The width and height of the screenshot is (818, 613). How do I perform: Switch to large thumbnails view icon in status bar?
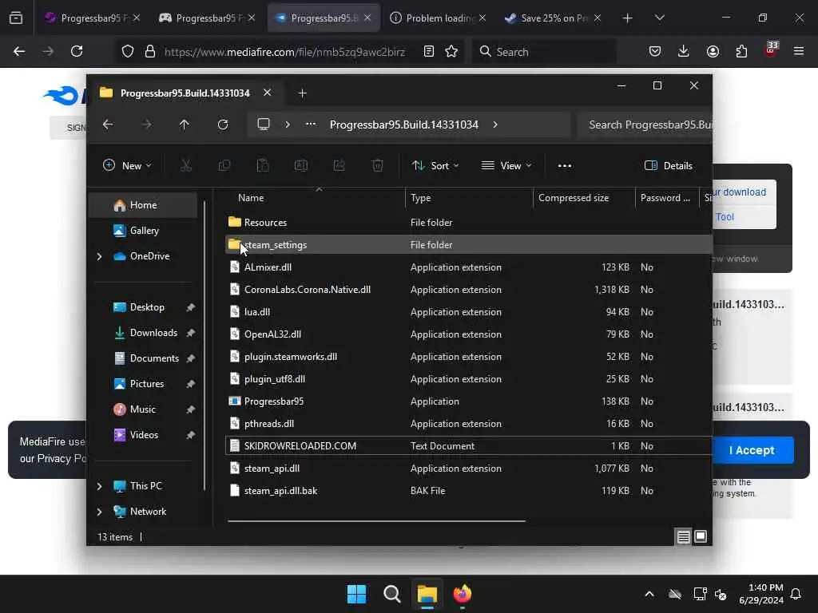point(701,537)
